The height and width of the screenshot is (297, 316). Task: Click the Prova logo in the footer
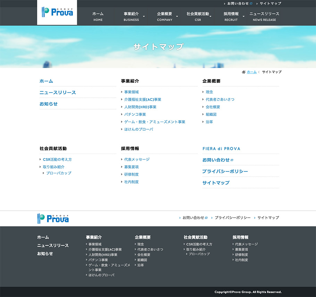click(52, 218)
